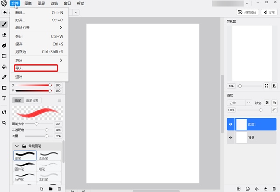Click the 画笔大小 brush size slider
This screenshot has width=280, height=192.
click(x=37, y=124)
